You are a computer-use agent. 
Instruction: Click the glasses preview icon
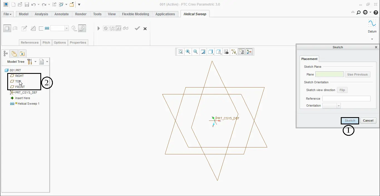point(126,28)
